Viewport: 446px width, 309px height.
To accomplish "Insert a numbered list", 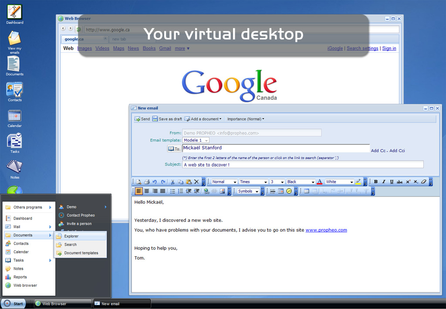I will point(181,191).
